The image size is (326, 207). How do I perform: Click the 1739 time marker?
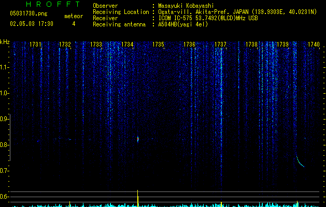point(283,45)
